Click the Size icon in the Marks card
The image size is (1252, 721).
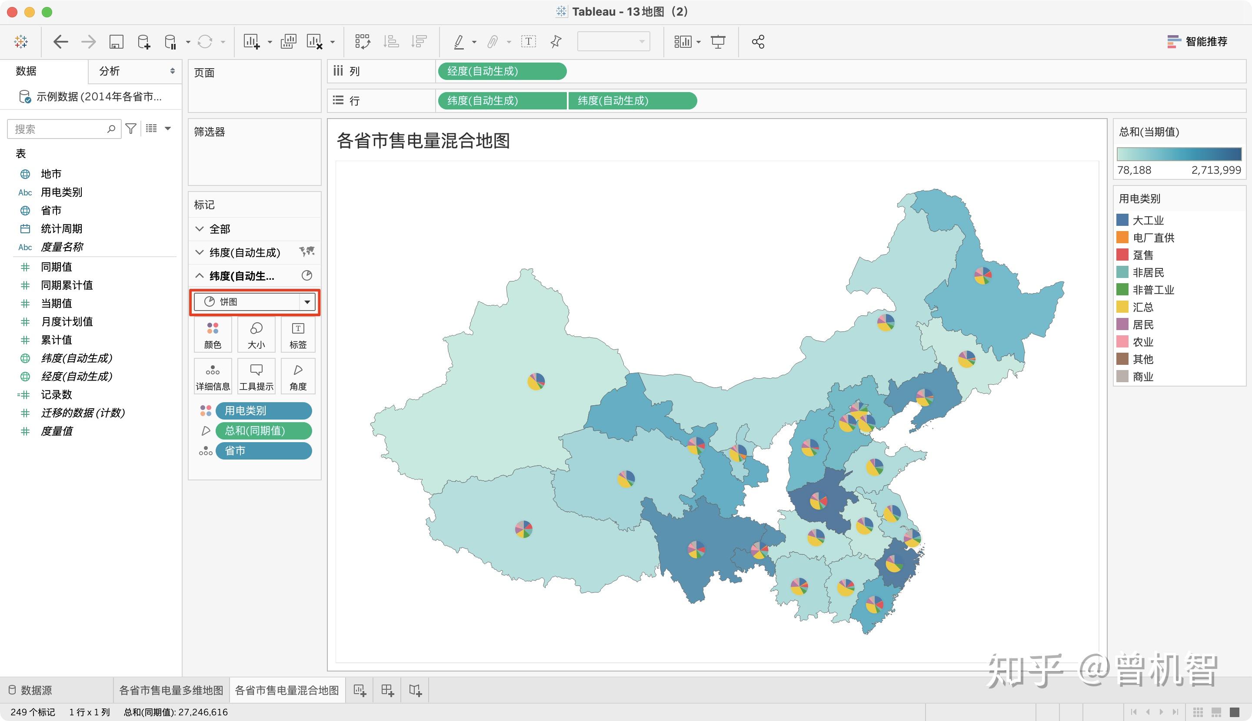(x=256, y=334)
